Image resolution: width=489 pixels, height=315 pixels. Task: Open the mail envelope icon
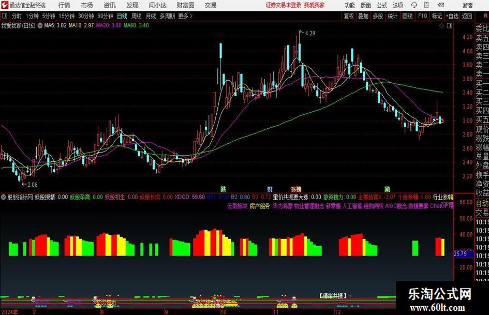pyautogui.click(x=441, y=5)
